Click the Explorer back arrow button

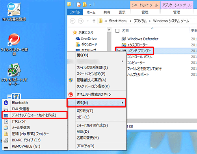point(72,21)
